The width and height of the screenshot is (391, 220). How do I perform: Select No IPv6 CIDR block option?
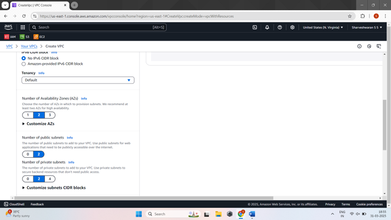[x=24, y=58]
